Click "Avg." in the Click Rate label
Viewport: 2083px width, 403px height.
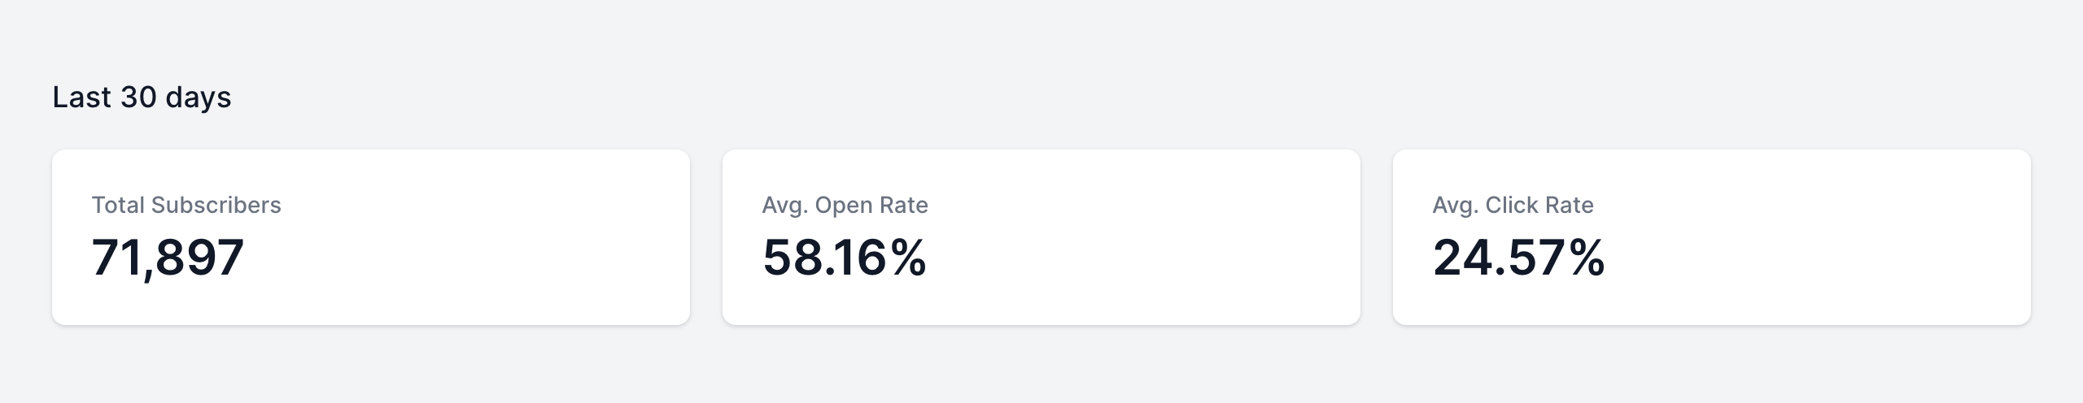(x=1455, y=205)
